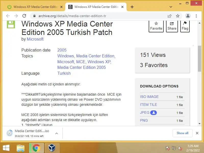This screenshot has width=204, height=153.
Task: Open publication date 2005 link
Action: [62, 50]
